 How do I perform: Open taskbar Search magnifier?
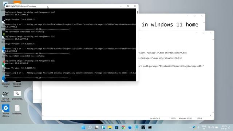90,127
